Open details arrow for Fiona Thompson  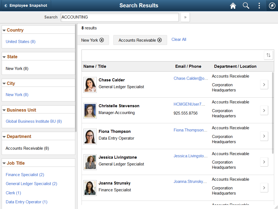[264, 136]
